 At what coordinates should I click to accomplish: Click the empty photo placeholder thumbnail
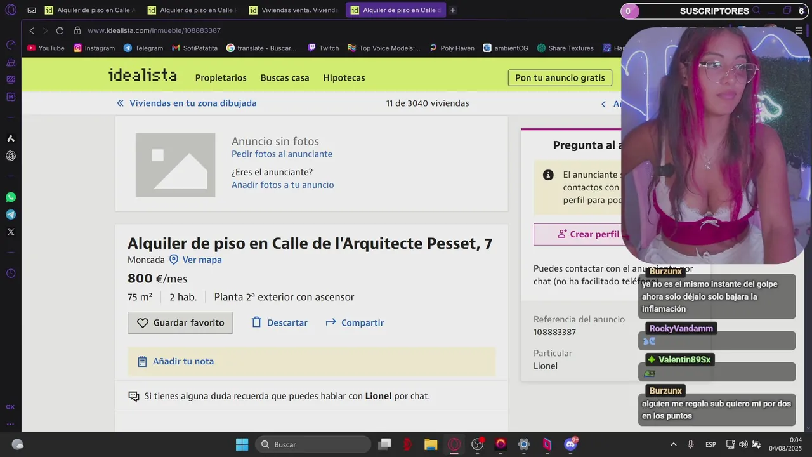point(175,165)
